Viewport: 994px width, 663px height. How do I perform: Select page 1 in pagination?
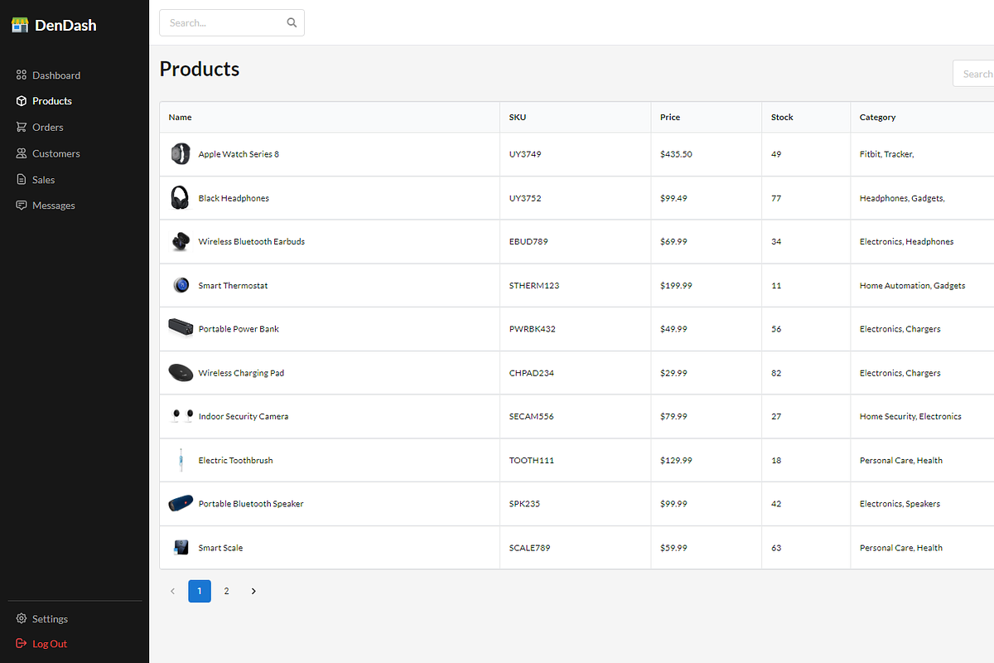coord(200,591)
